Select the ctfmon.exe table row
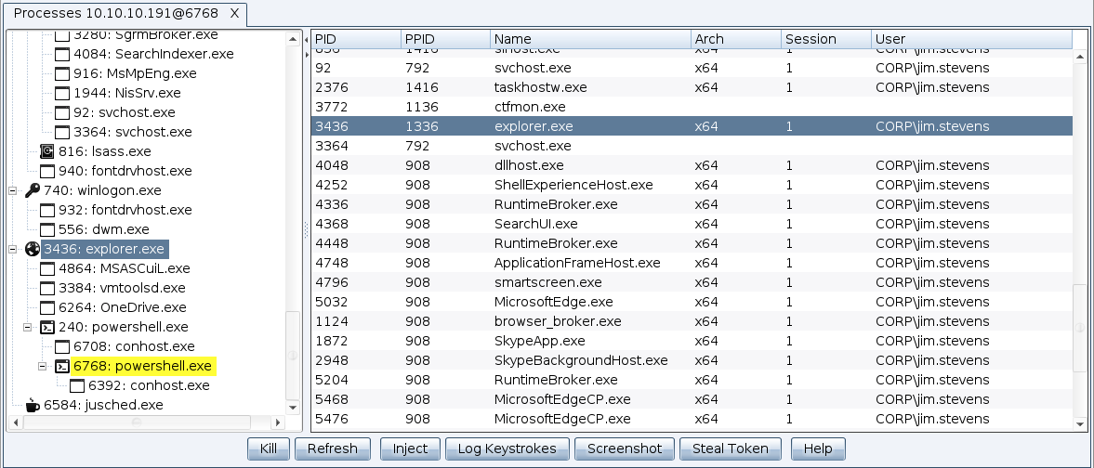 point(692,107)
